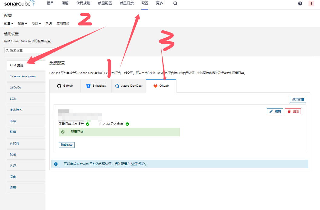The height and width of the screenshot is (210, 320).
Task: Select 通用 in settings sidebar
Action: pos(26,188)
